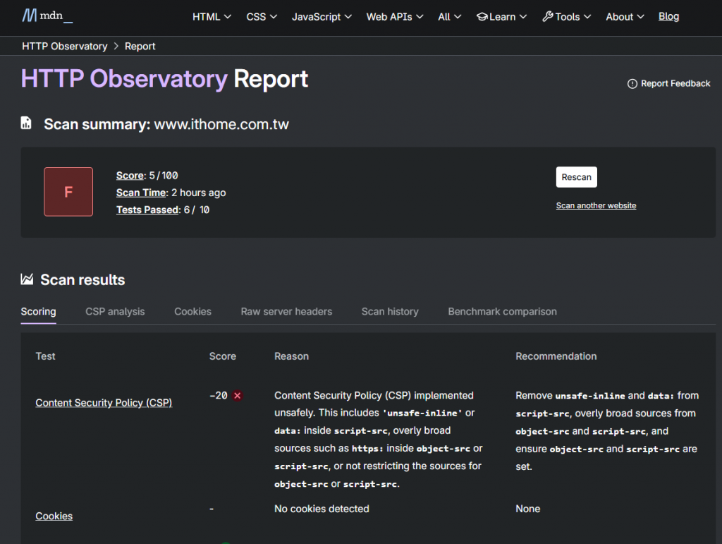The width and height of the screenshot is (722, 544).
Task: Go to HTTP Observatory breadcrumb
Action: 64,46
